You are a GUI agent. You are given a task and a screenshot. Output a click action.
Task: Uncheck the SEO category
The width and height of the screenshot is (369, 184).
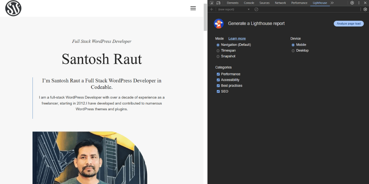click(x=218, y=91)
